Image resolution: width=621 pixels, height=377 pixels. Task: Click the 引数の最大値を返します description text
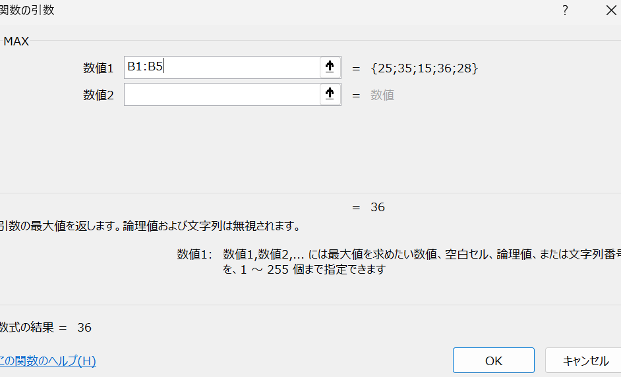[x=150, y=226]
